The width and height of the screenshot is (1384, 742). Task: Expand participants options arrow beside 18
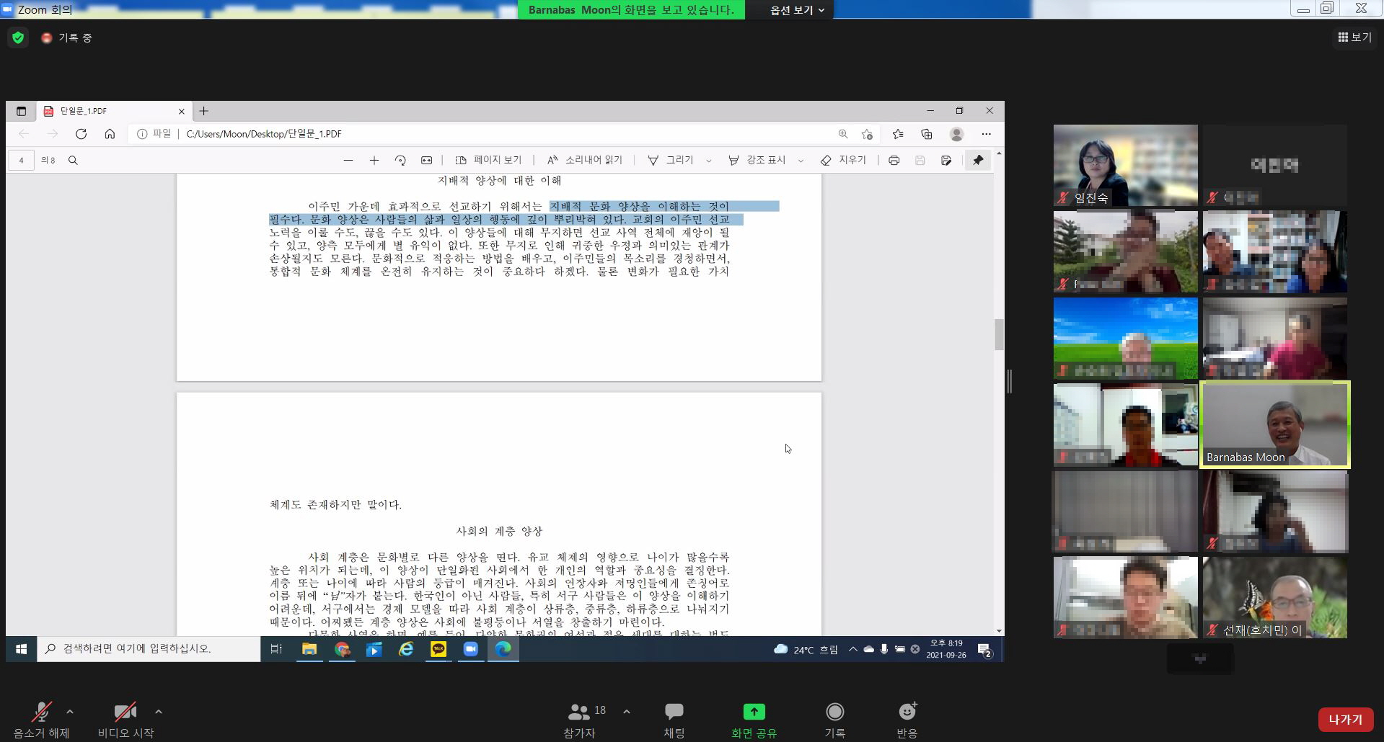click(627, 712)
